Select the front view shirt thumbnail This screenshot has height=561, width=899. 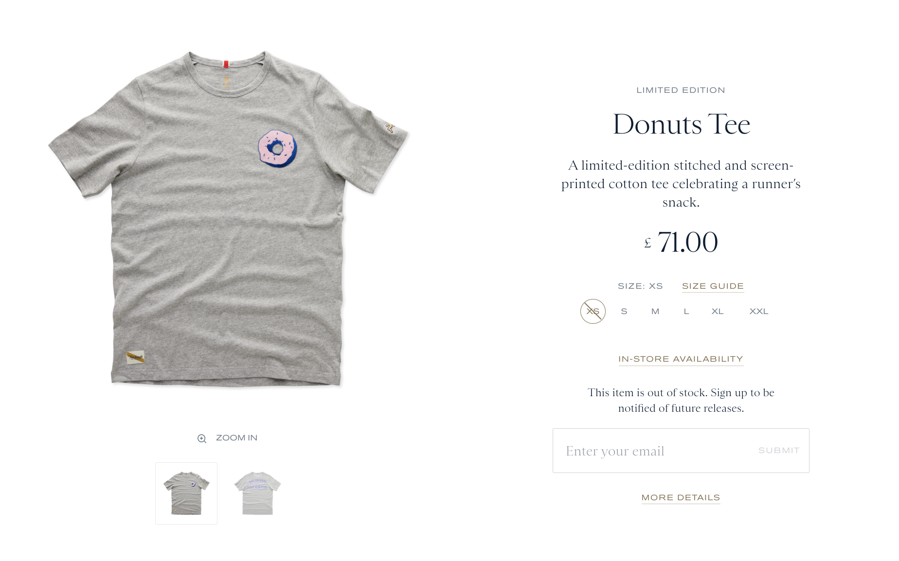[x=186, y=493]
